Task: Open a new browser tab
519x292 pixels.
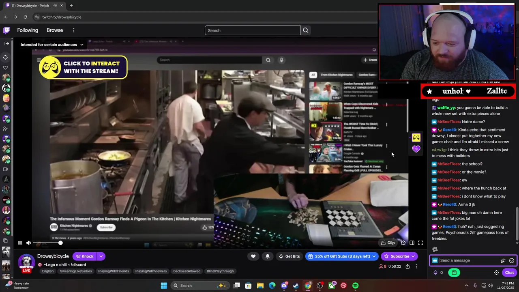Action: [x=71, y=6]
